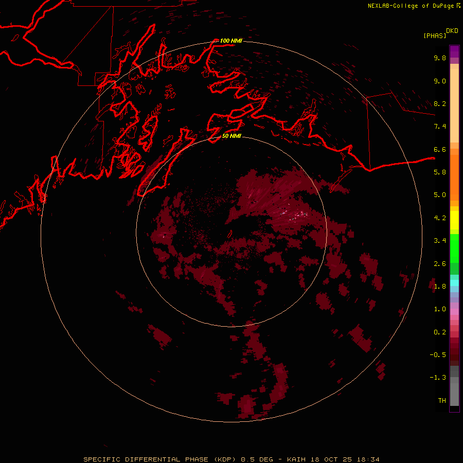Click the 5.0 scale label
The width and height of the screenshot is (463, 463).
440,195
